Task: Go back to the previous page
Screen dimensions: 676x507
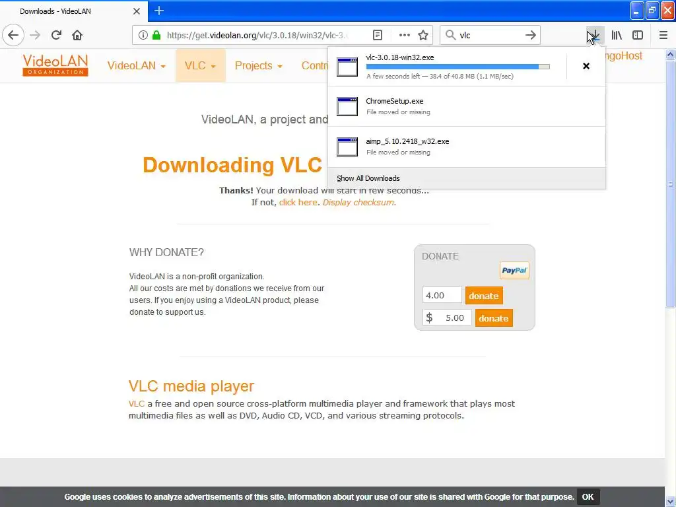Action: click(13, 35)
